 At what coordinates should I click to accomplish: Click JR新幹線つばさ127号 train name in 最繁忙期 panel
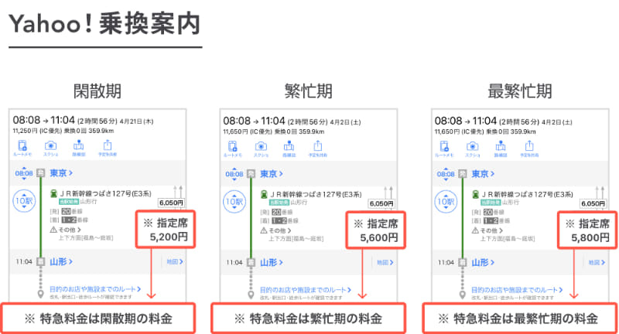[x=528, y=194]
